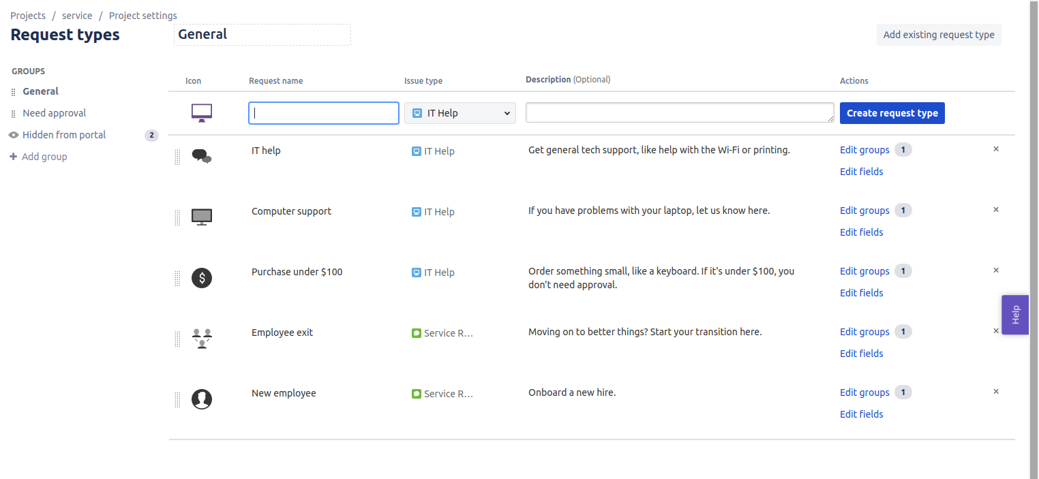This screenshot has height=479, width=1039.
Task: Focus the Description text field
Action: [x=680, y=113]
